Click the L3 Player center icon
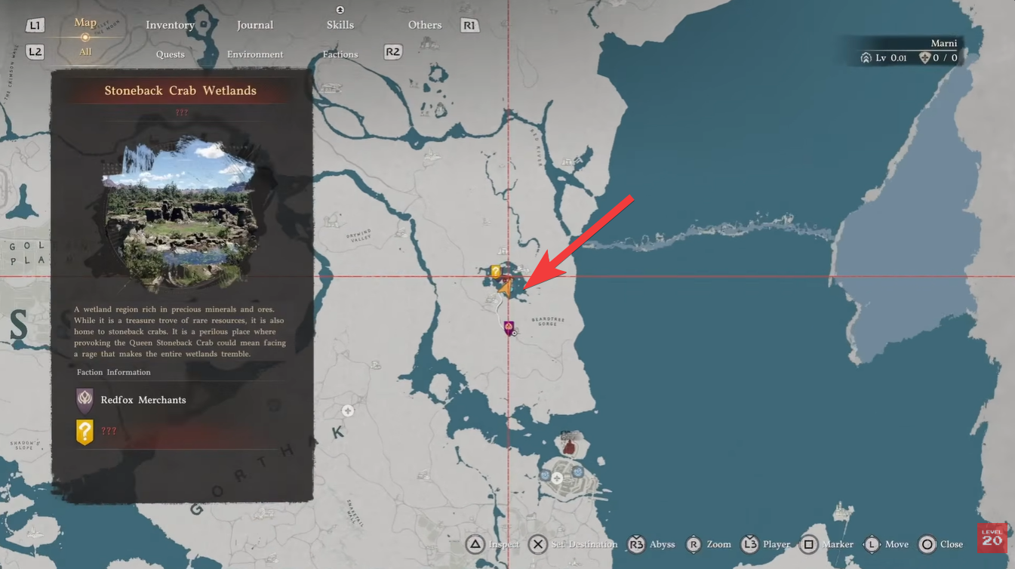The height and width of the screenshot is (569, 1015). (x=749, y=544)
